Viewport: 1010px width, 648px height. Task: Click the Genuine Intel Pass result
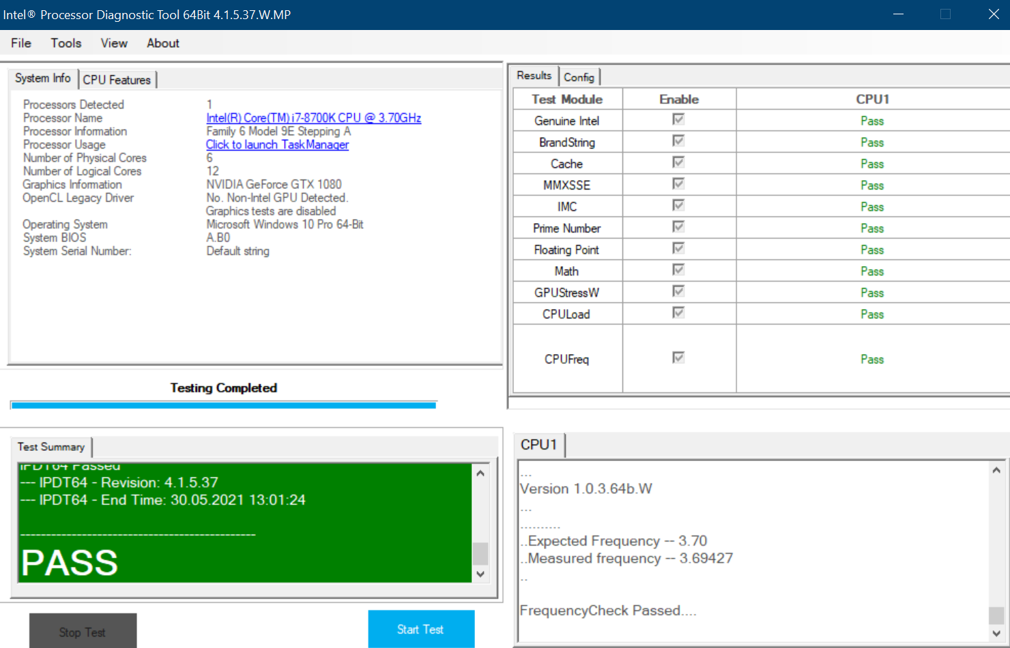pyautogui.click(x=872, y=121)
